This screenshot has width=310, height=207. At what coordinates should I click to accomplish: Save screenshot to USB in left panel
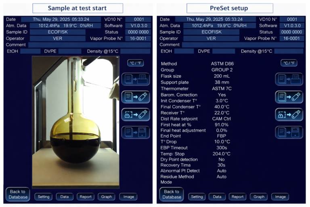[135, 114]
